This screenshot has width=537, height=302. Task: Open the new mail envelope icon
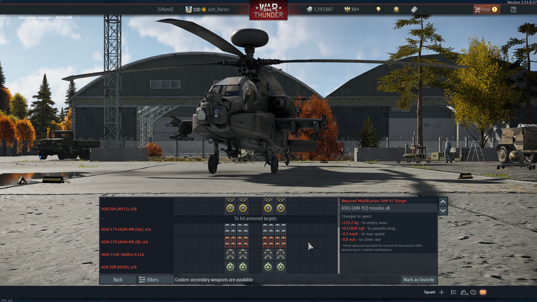click(483, 292)
